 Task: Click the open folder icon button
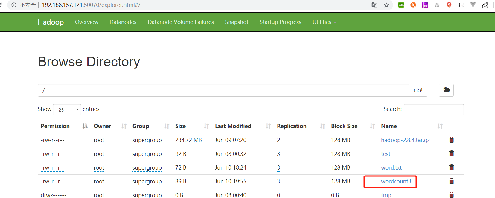click(446, 90)
